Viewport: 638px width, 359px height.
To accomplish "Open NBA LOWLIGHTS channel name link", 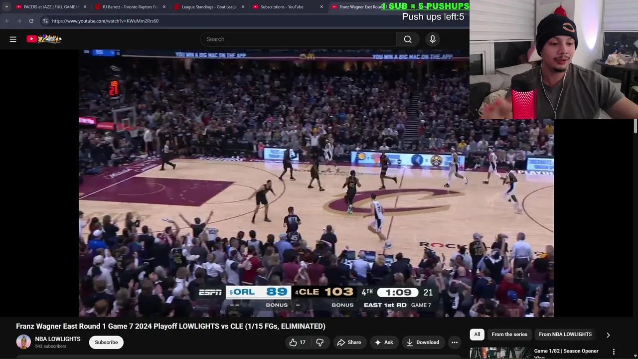I will click(x=58, y=339).
